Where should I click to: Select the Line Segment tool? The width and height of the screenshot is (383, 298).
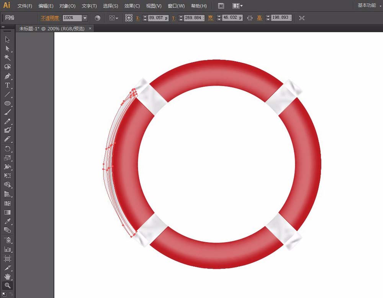[7, 94]
